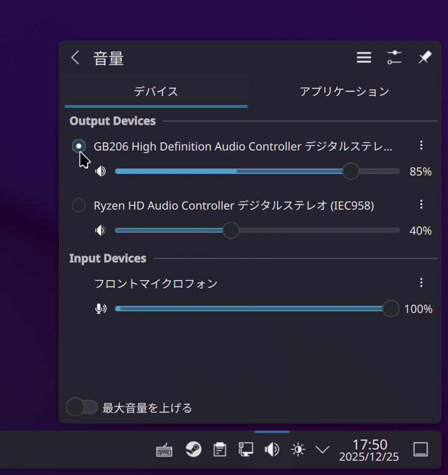The height and width of the screenshot is (475, 448).
Task: Toggle the 最大音量を上げる switch
Action: [x=82, y=407]
